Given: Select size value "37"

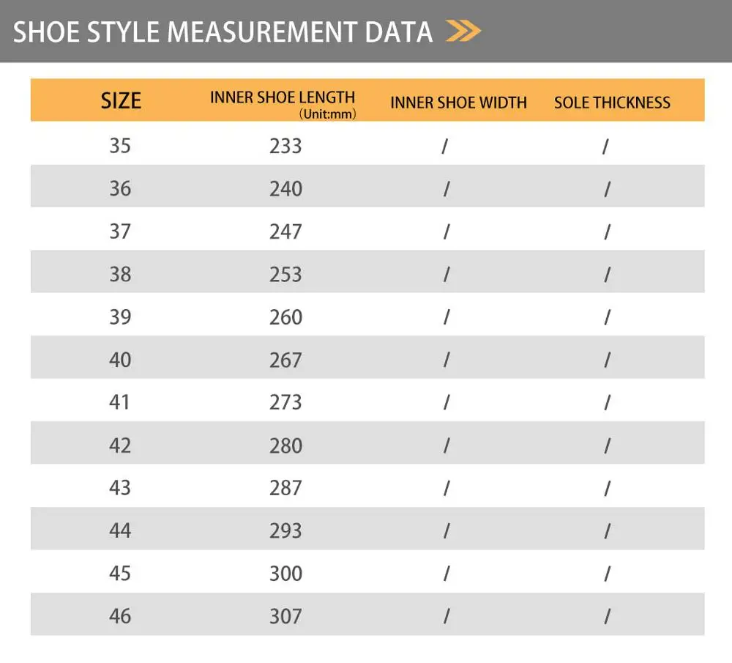Looking at the screenshot, I should tap(120, 232).
